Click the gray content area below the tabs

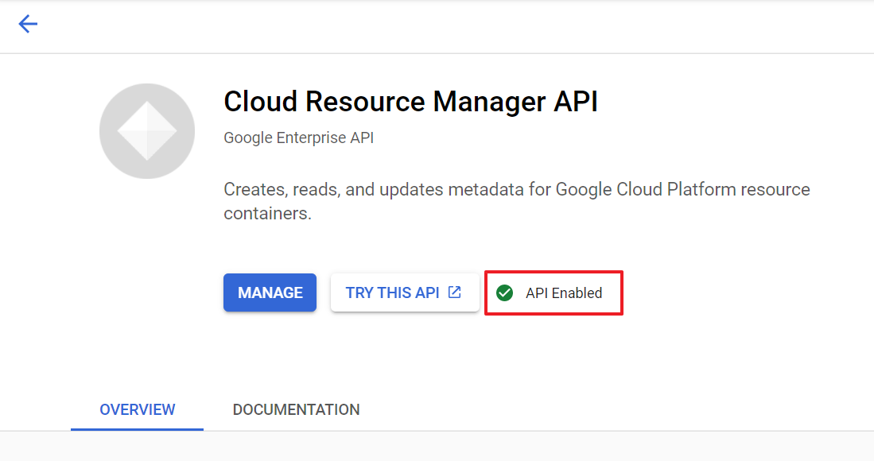pos(437,447)
